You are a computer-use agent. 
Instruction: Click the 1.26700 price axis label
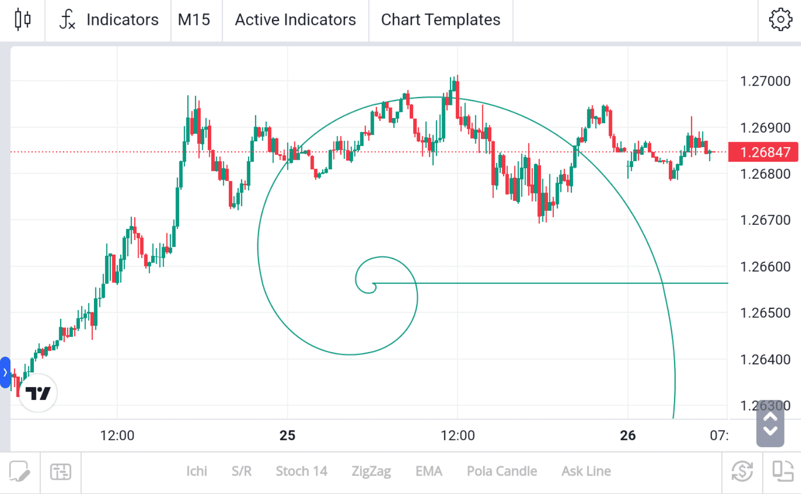pos(765,220)
